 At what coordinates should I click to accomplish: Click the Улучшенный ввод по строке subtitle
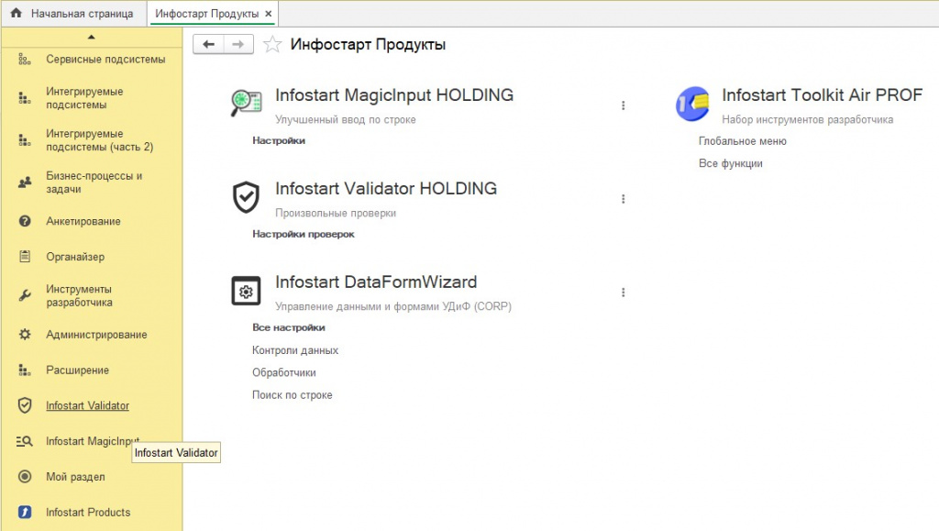point(346,120)
